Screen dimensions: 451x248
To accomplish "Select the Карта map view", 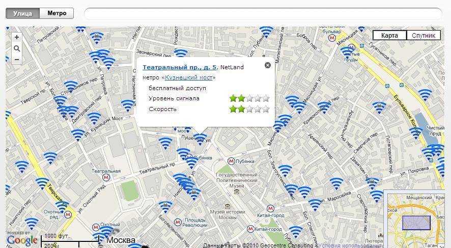I will tap(389, 35).
